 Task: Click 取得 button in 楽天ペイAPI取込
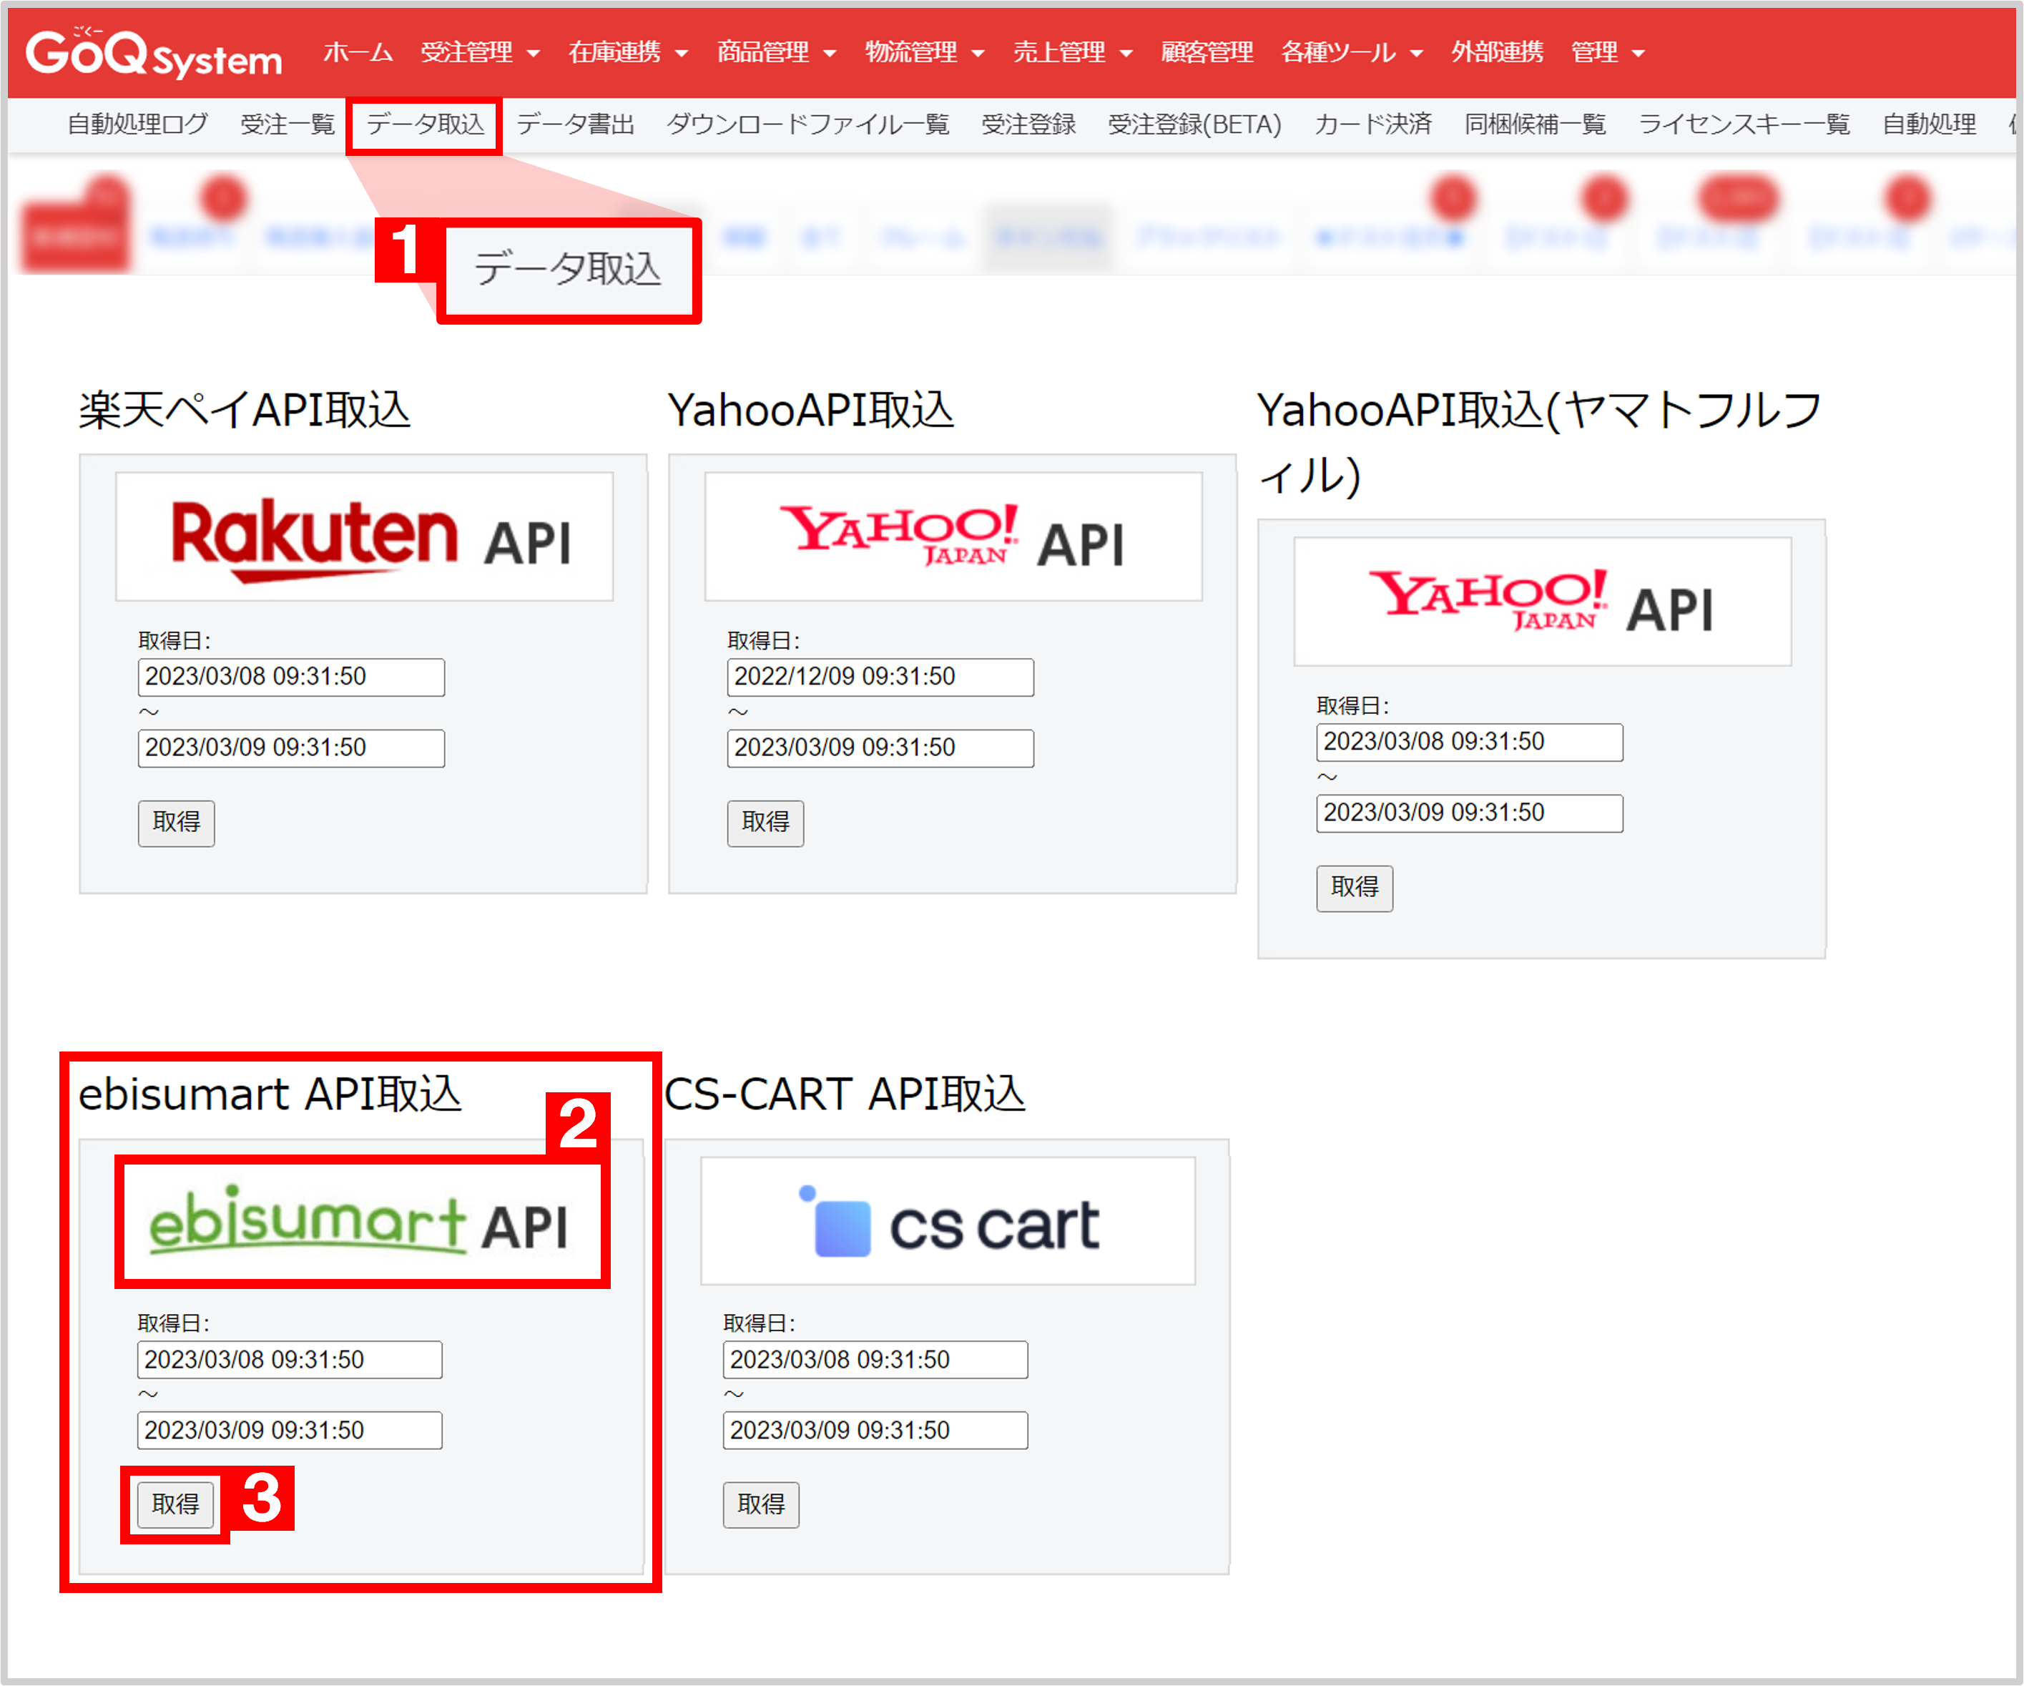(177, 823)
